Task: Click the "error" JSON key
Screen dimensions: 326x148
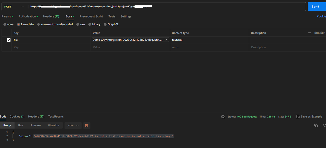Action: pyautogui.click(x=25, y=136)
